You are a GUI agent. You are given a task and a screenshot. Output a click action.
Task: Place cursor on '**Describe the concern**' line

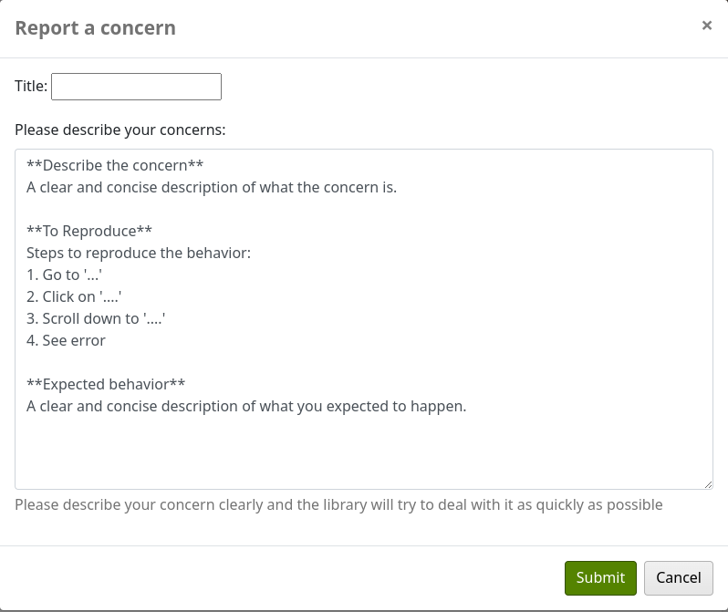[115, 165]
